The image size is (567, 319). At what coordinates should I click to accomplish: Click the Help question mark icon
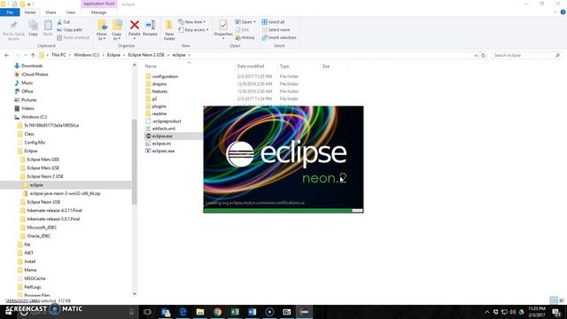click(x=563, y=12)
